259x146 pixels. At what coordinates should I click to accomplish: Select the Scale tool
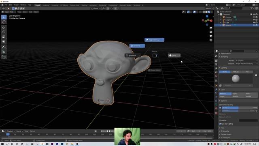pyautogui.click(x=4, y=37)
